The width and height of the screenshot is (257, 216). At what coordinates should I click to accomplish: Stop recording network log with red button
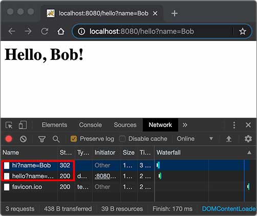9,139
